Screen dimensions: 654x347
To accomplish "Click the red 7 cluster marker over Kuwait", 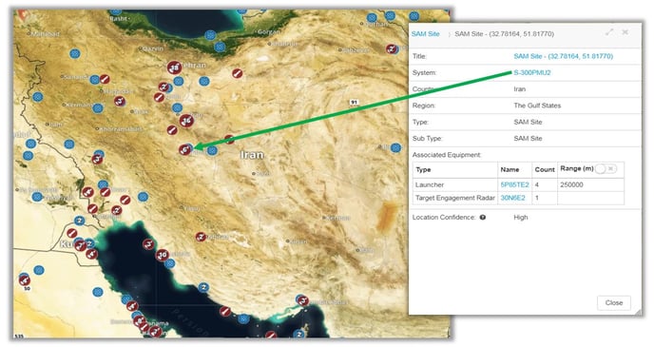I will (x=80, y=245).
